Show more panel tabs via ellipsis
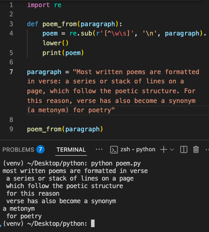The width and height of the screenshot is (209, 232). (x=99, y=149)
